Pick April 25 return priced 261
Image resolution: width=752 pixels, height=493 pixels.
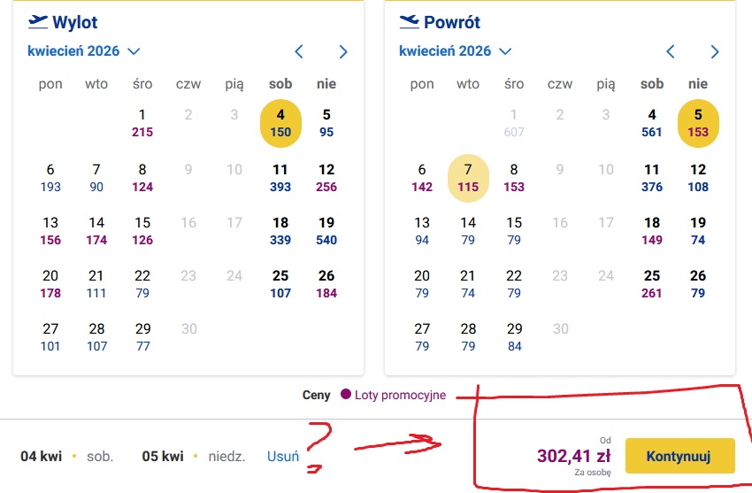point(652,284)
